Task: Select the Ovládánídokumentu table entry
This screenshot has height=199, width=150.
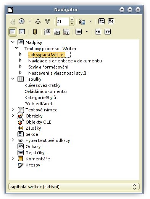Action: pyautogui.click(x=45, y=91)
